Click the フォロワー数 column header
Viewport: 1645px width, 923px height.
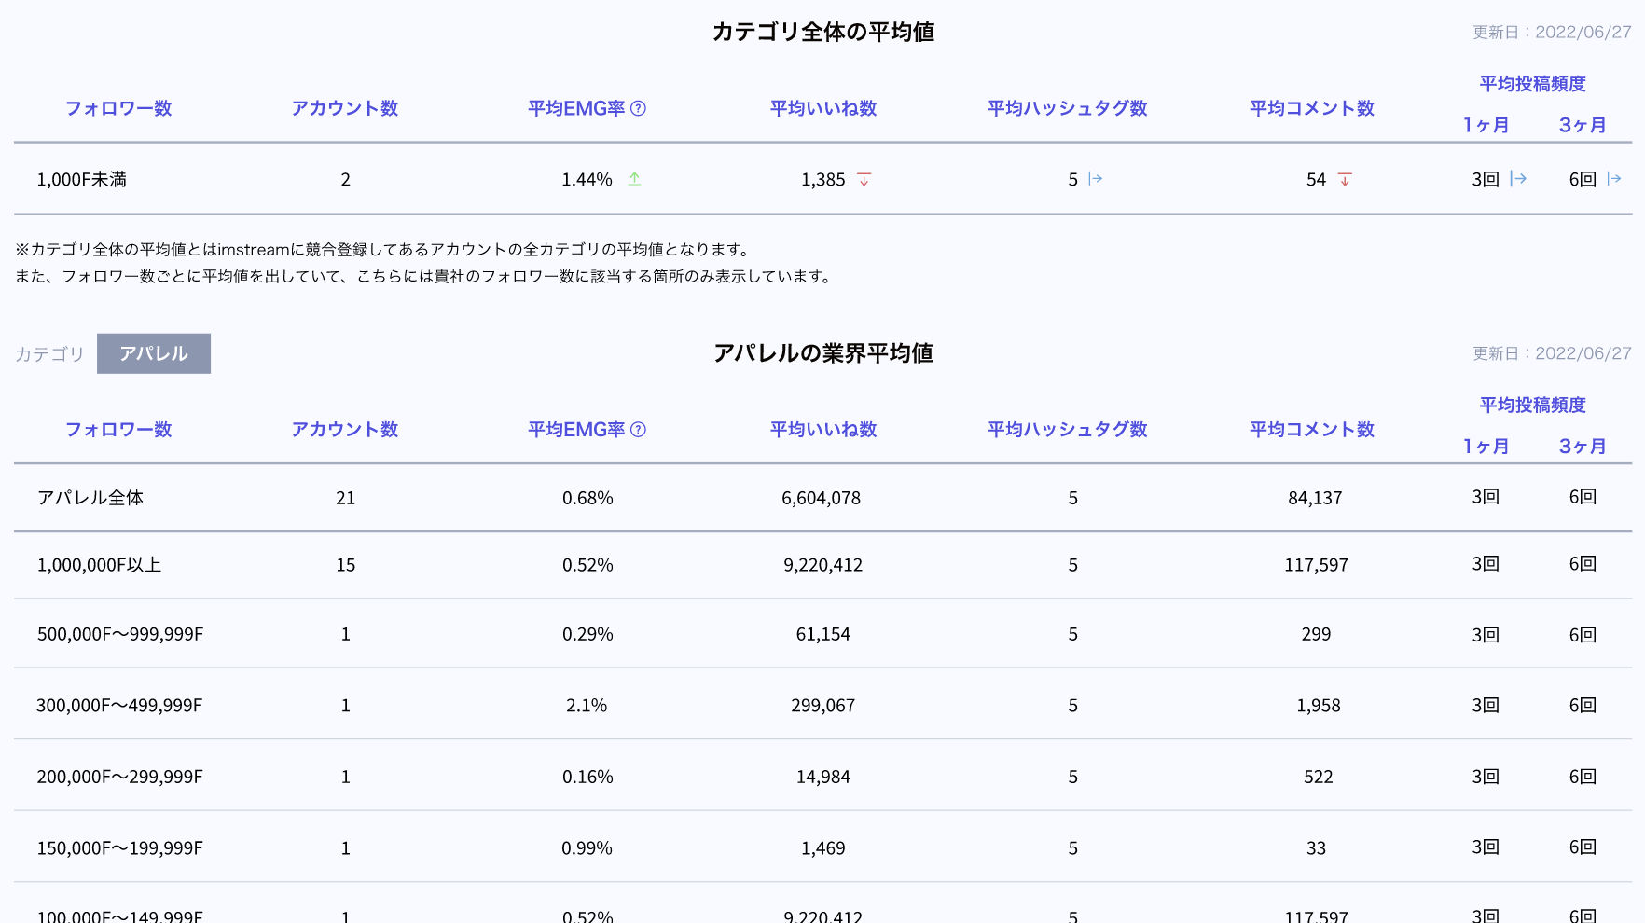118,107
